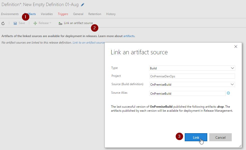Click into the Source Alias text field
The image size is (246, 150).
coord(187,93)
